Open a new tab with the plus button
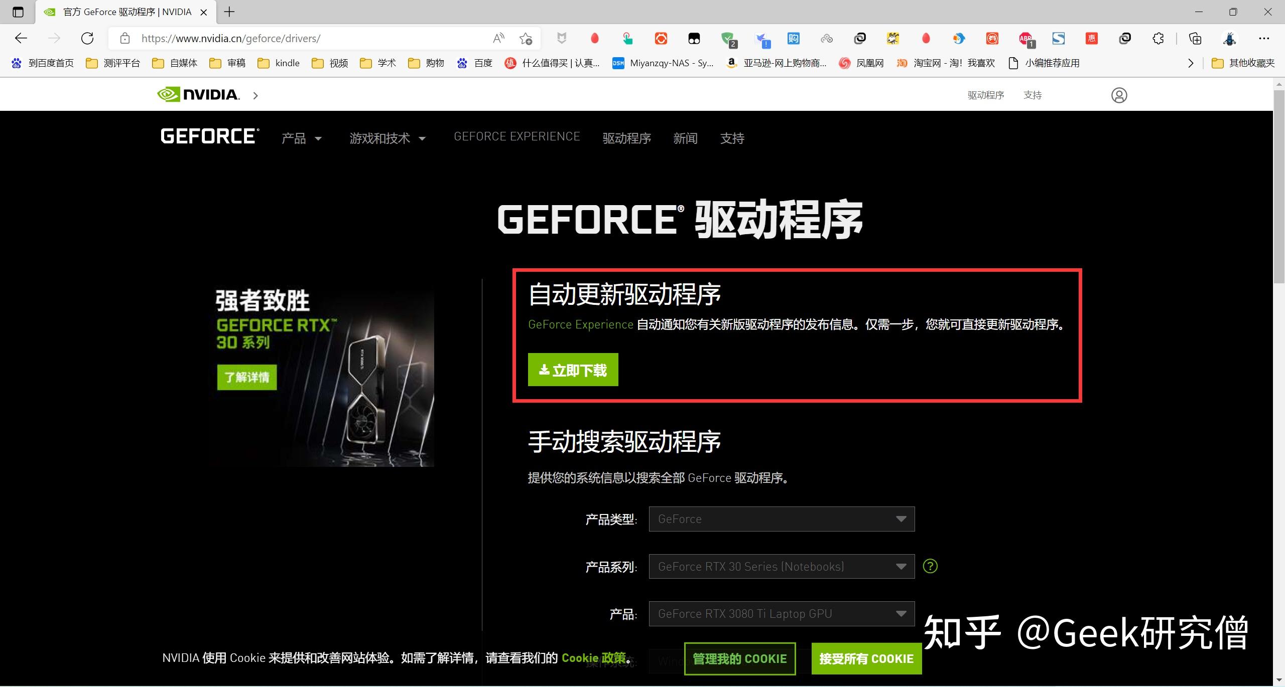Screen dimensions: 1285x687 point(229,12)
